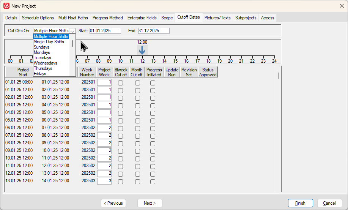Viewport: 348px width, 210px height.
Task: Open the Details tab
Action: point(11,18)
